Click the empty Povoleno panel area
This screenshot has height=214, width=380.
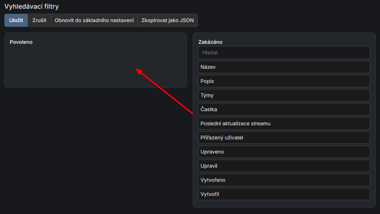(x=94, y=65)
